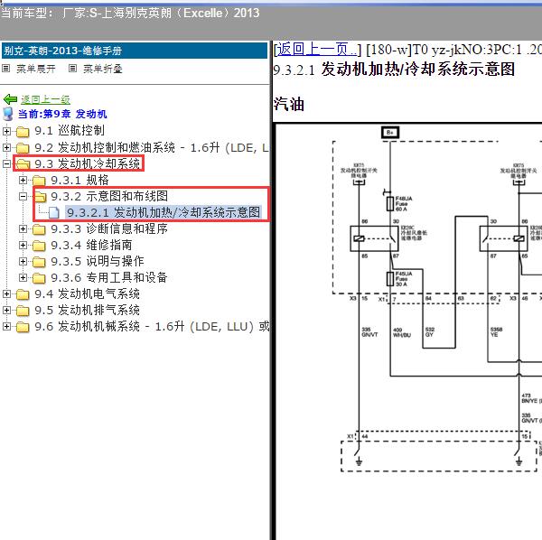Click folder icon of 9.3.1 规格

[39, 181]
